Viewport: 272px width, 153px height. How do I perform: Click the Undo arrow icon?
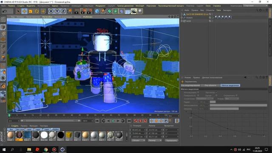click(x=5, y=11)
